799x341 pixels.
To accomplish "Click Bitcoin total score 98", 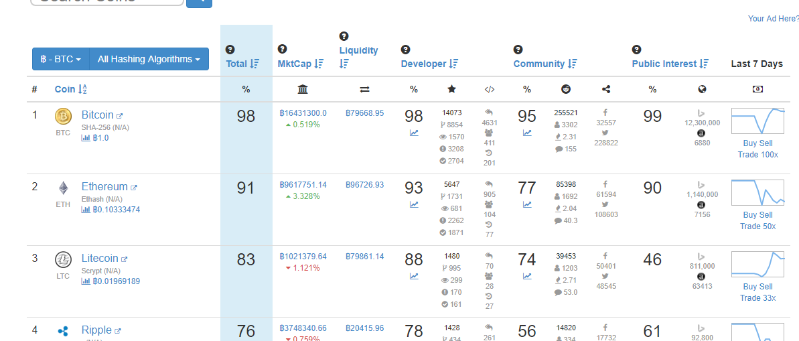I will 246,116.
